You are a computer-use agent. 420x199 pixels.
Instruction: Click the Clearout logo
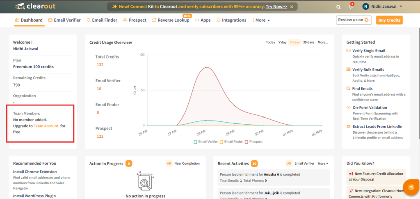[35, 6]
